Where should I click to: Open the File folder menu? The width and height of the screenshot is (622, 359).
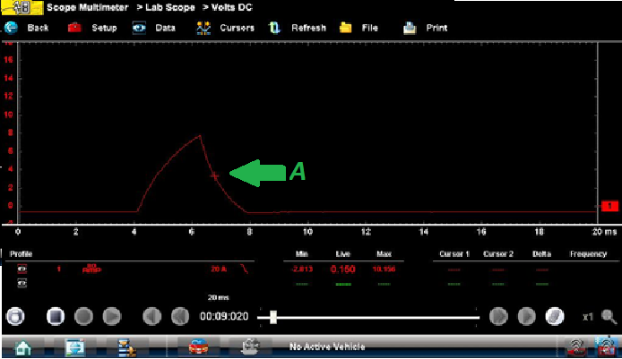point(359,28)
